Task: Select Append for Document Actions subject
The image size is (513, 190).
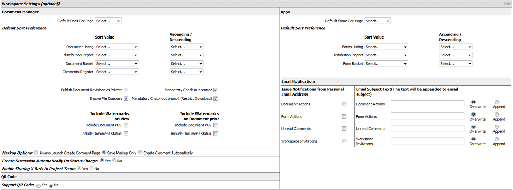Action: 497,102
